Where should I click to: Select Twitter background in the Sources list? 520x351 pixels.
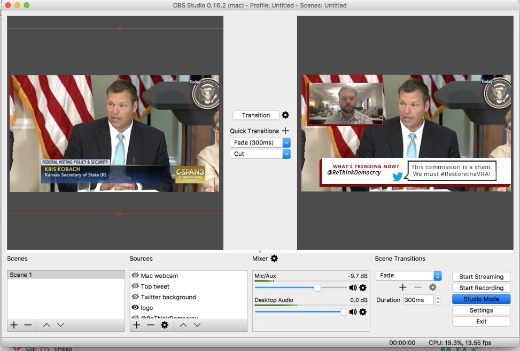168,297
